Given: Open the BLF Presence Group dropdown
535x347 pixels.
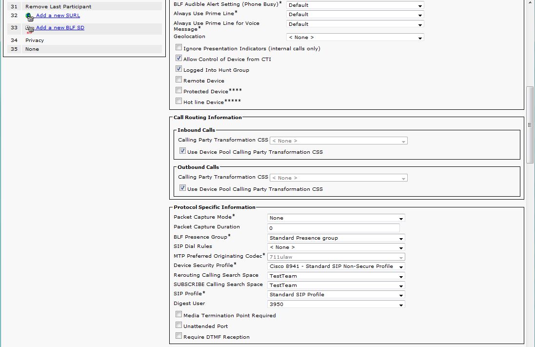Looking at the screenshot, I should point(336,238).
